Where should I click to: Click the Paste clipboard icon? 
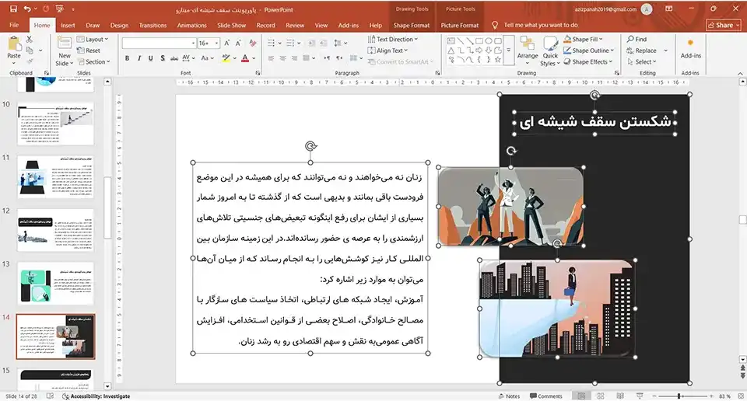point(14,45)
